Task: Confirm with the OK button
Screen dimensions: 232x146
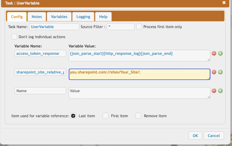Action: pyautogui.click(x=195, y=135)
